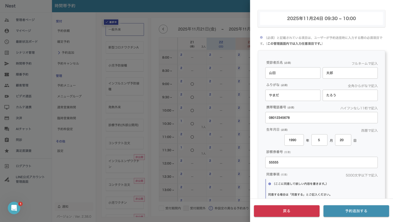Open 予約メニュー under 管理

[x=66, y=85]
